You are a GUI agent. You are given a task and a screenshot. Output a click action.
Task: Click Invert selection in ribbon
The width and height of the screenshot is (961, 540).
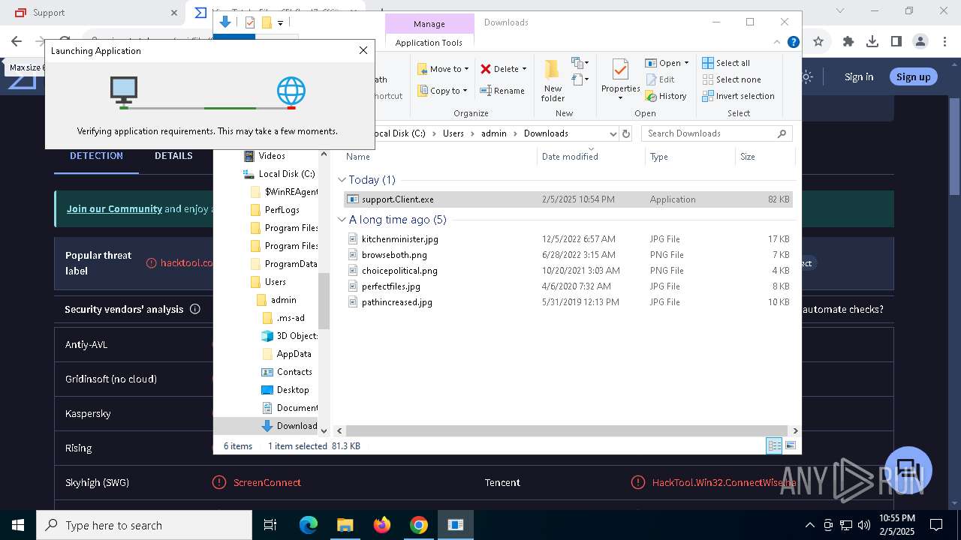click(738, 96)
